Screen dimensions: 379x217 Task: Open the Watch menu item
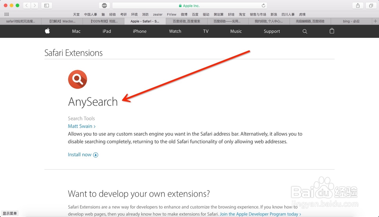click(175, 31)
